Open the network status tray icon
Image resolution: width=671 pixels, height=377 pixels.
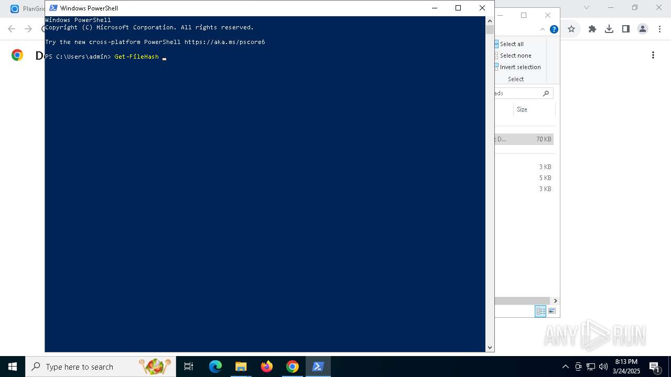(591, 367)
